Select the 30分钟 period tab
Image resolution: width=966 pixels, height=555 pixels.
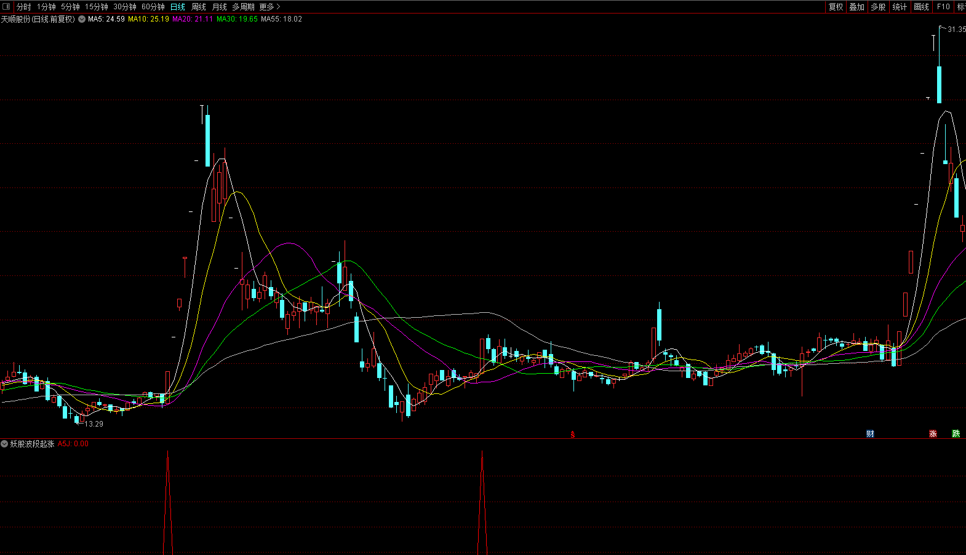click(x=125, y=7)
